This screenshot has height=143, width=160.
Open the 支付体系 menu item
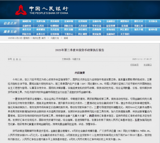point(153,21)
